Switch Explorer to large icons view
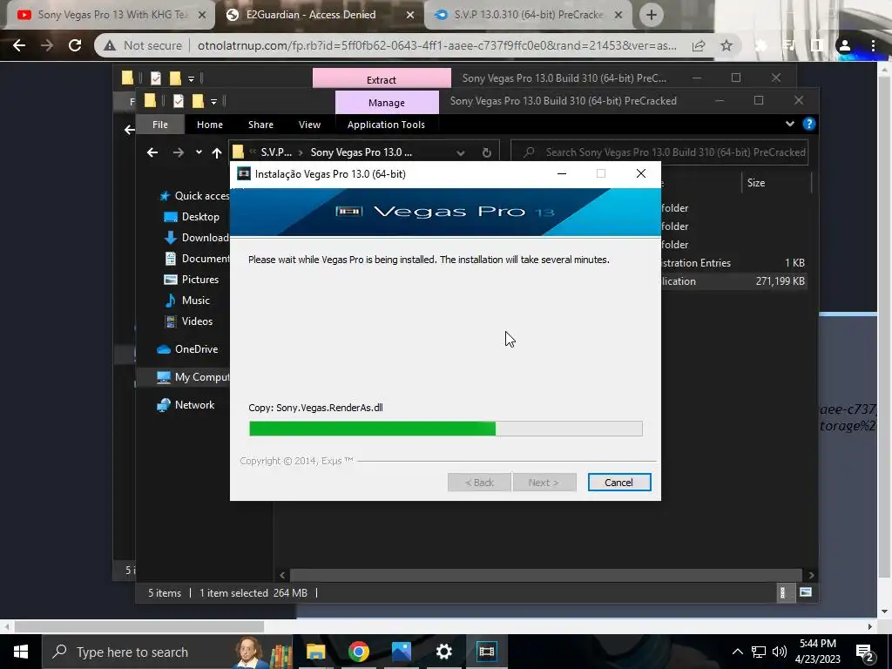Viewport: 892px width, 669px height. tap(806, 592)
